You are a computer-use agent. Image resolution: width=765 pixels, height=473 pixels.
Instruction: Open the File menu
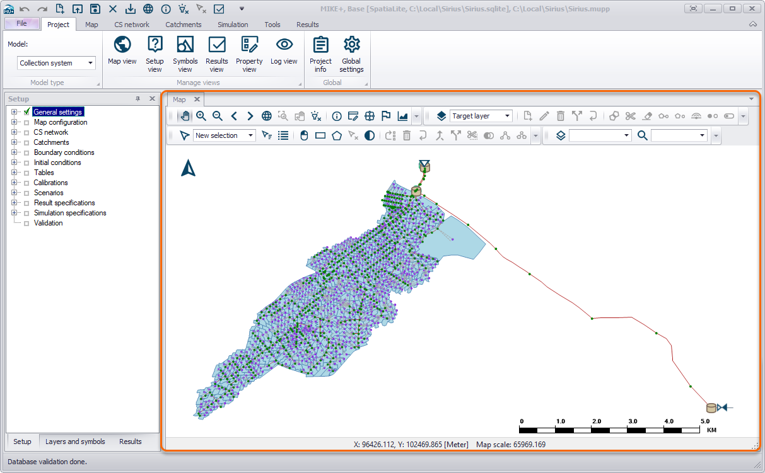coord(21,24)
